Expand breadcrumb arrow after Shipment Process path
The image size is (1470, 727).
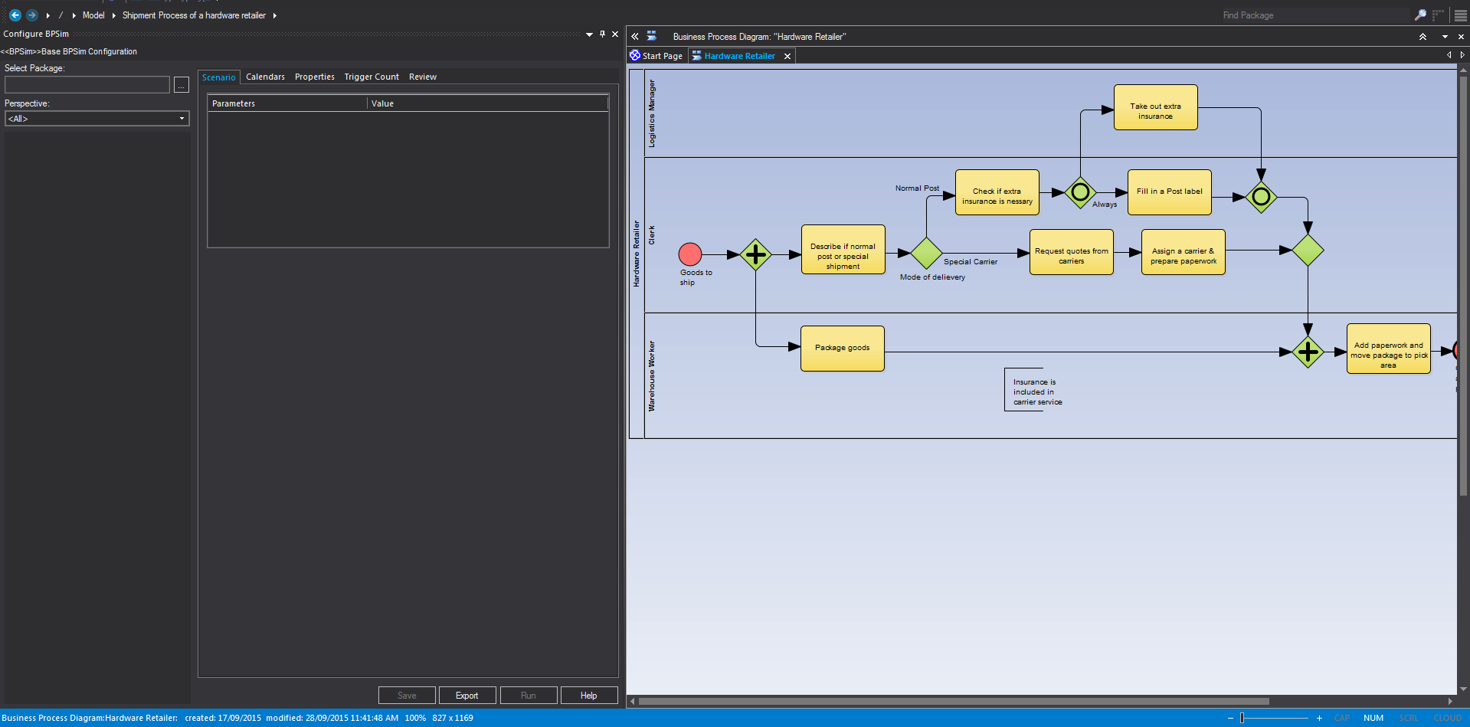pyautogui.click(x=274, y=15)
